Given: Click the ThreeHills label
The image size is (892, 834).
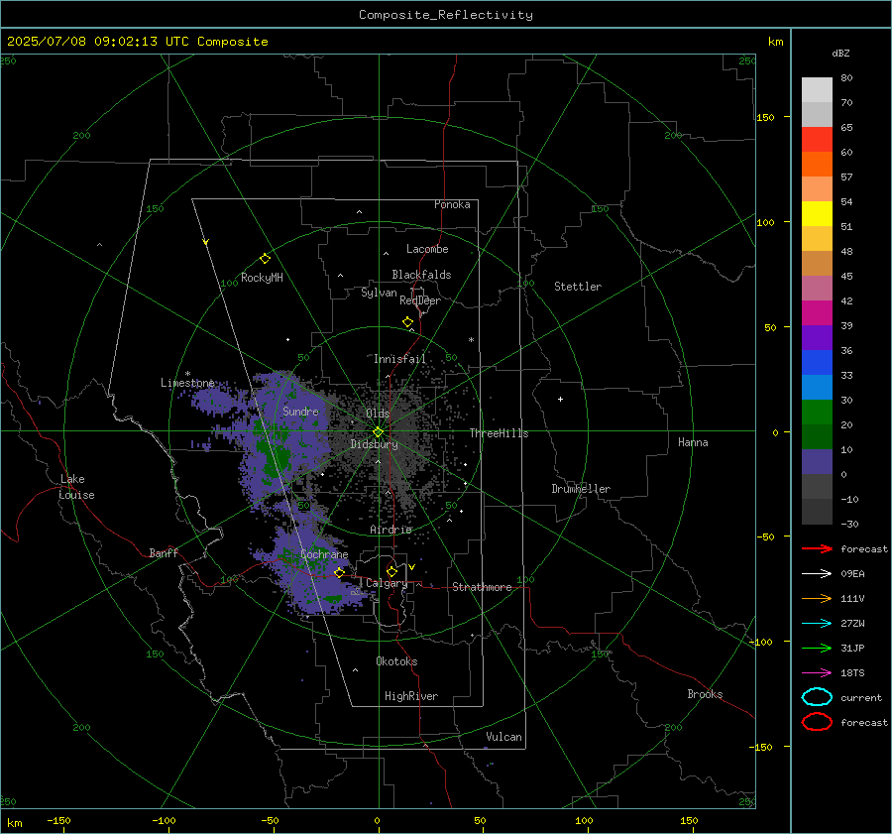Looking at the screenshot, I should coord(499,433).
